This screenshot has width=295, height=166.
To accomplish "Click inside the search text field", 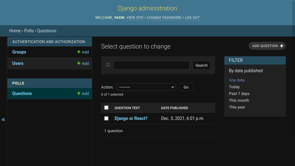I will (151, 65).
